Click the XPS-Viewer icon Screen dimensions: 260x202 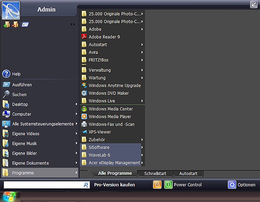pyautogui.click(x=84, y=132)
